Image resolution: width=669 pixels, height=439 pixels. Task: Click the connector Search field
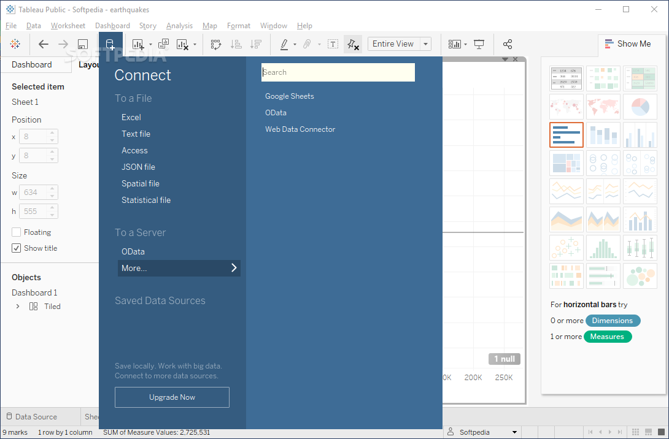(x=338, y=72)
